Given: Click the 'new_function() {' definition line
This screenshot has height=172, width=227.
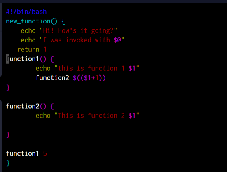Looking at the screenshot, I should (35, 21).
